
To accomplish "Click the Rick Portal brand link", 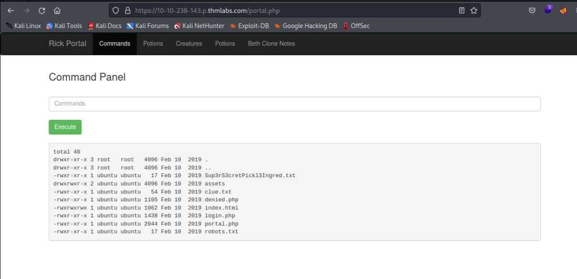I will (68, 43).
